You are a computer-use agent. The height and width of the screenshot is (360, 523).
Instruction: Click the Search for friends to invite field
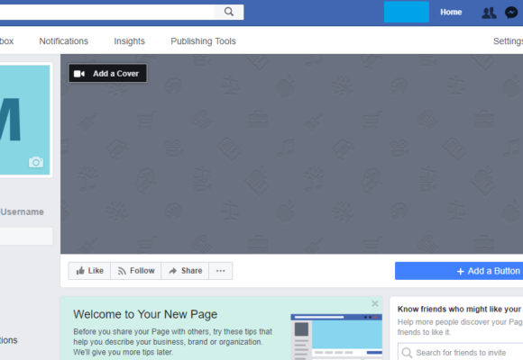coord(460,352)
